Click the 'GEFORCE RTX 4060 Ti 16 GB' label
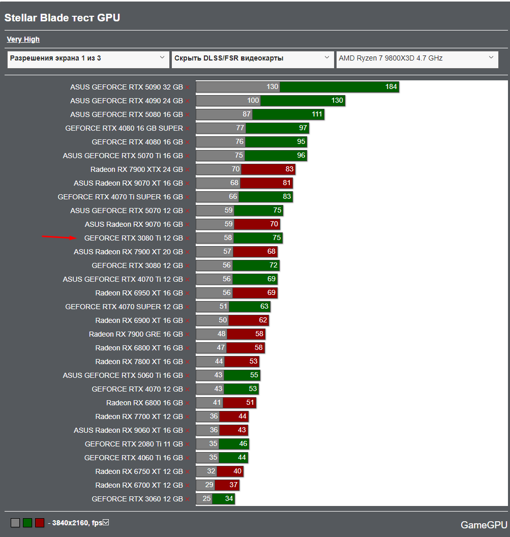This screenshot has height=537, width=510. (134, 458)
